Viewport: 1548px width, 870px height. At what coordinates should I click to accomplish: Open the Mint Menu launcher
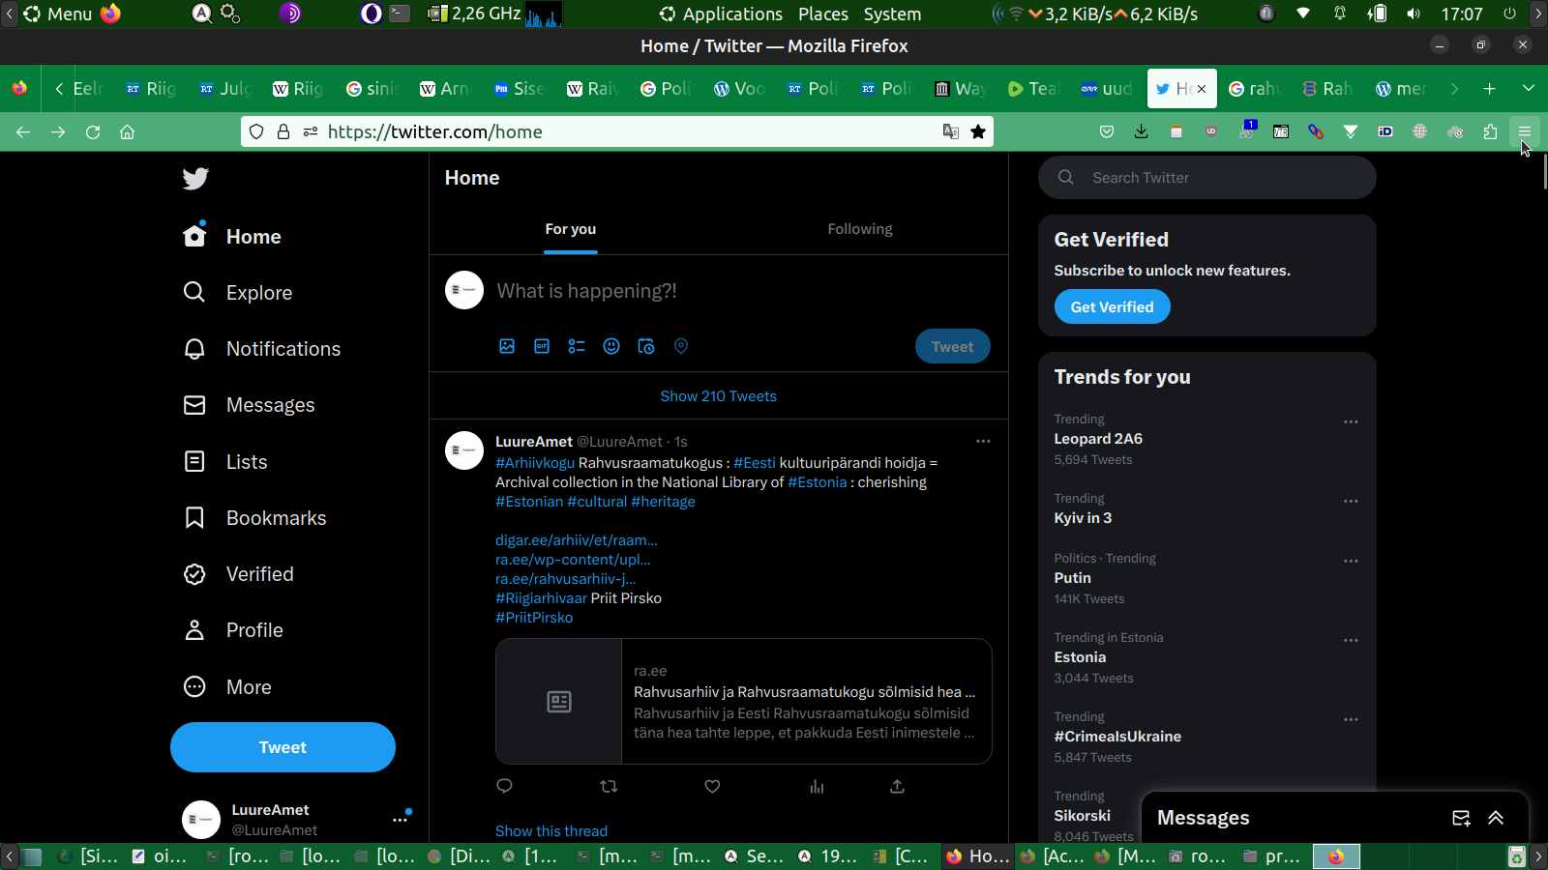pos(58,14)
